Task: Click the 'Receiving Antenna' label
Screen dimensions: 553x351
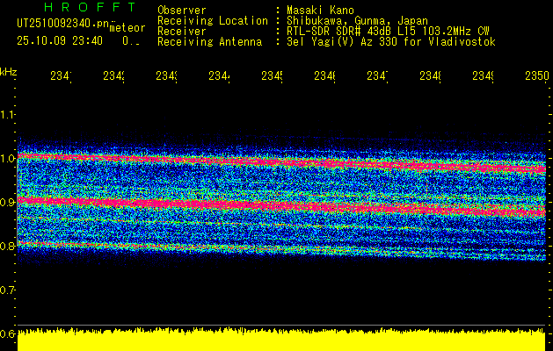Action: [210, 42]
